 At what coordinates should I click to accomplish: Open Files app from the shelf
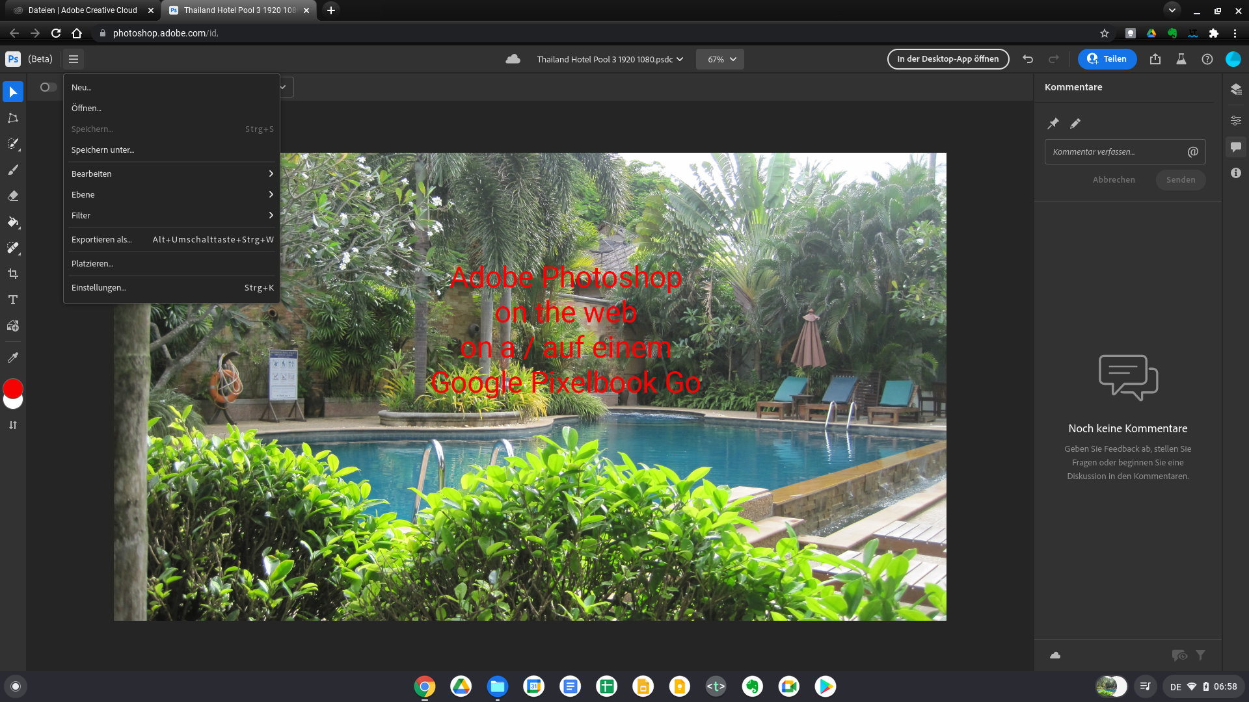click(498, 686)
